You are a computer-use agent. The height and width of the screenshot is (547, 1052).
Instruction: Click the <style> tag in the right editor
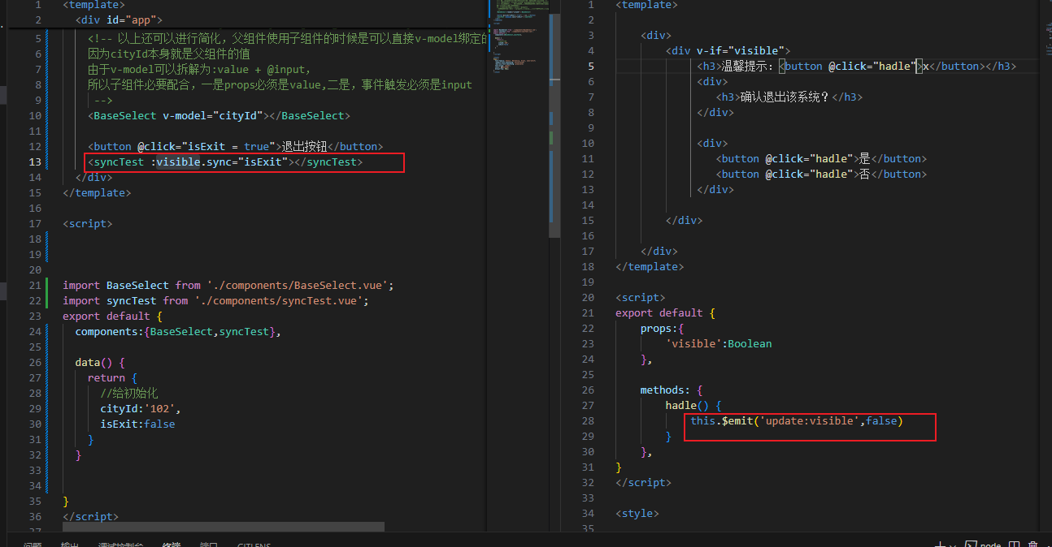click(x=637, y=514)
